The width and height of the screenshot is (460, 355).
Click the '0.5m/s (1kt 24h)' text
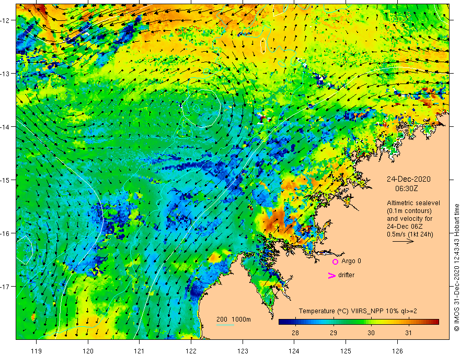[410, 234]
